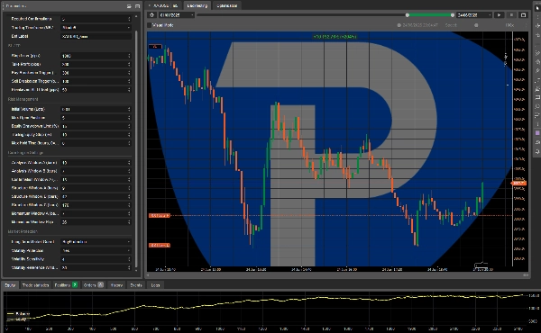This screenshot has width=541, height=333.
Task: Adjust the Initial Volume (Lots) spinner arrows
Action: click(x=129, y=109)
